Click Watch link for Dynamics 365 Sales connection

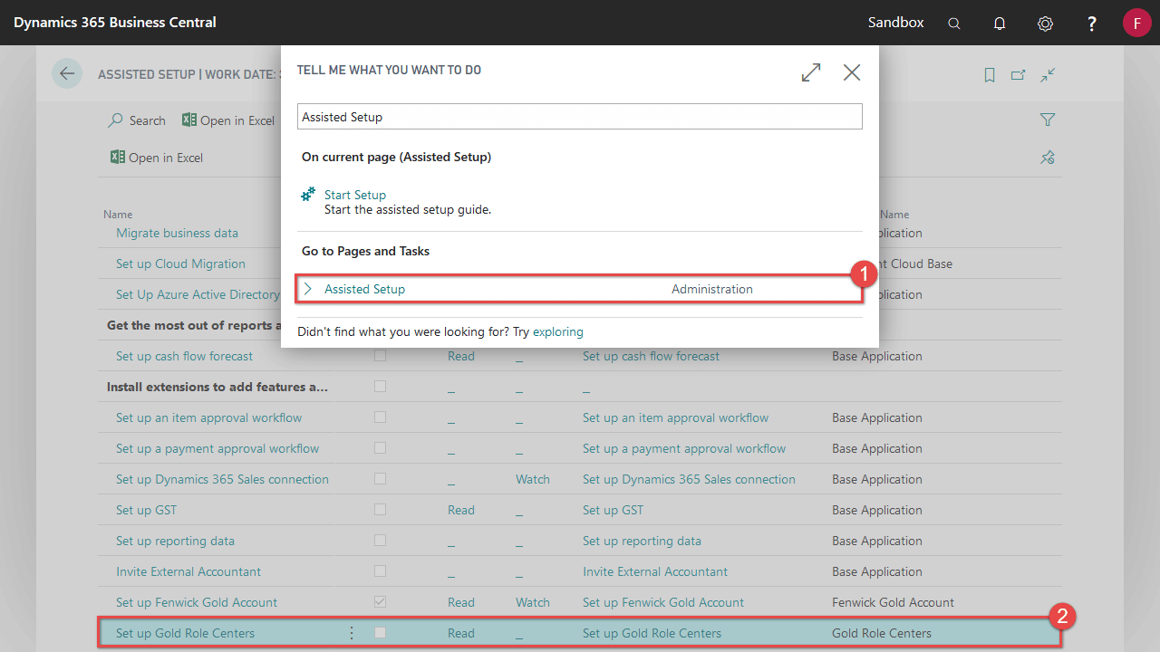tap(533, 479)
